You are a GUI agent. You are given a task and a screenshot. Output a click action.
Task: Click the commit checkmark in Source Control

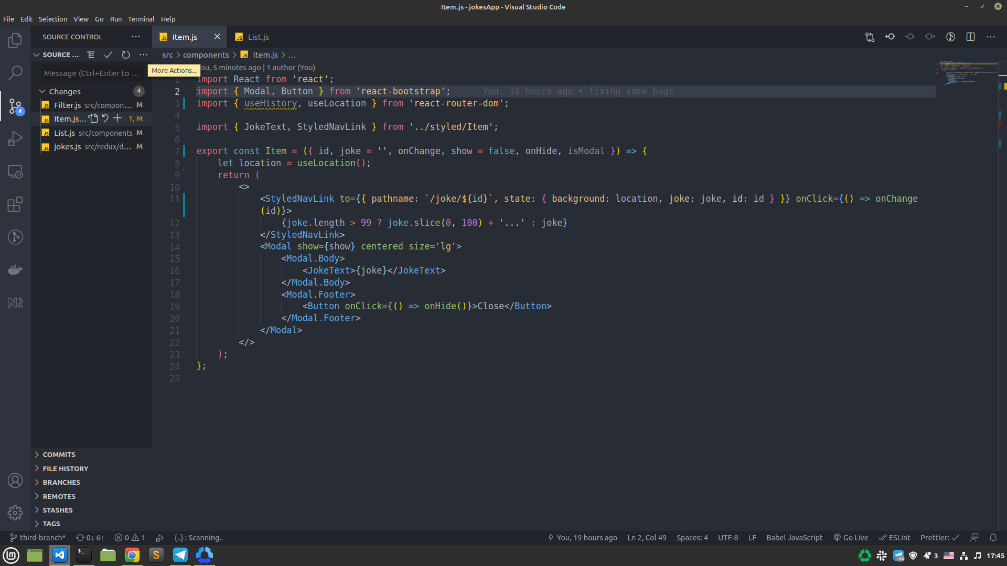click(x=108, y=55)
